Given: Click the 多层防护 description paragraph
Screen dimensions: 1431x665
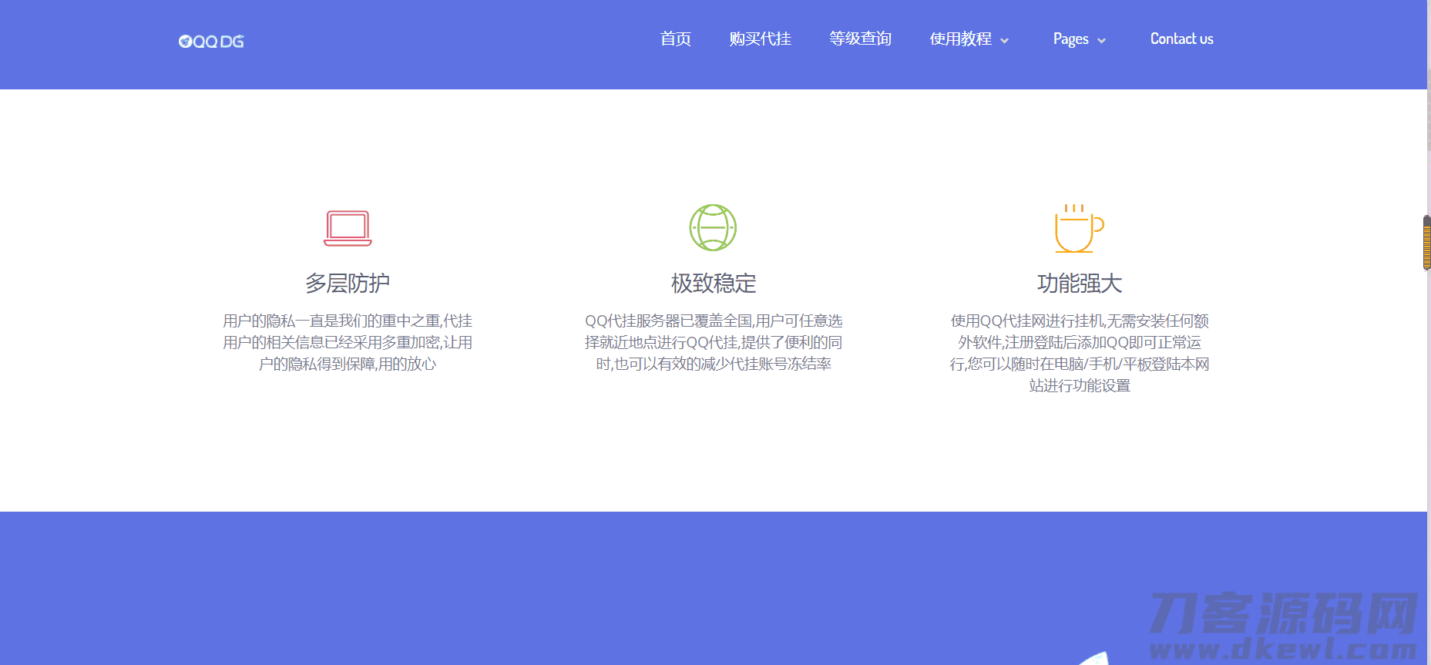Looking at the screenshot, I should coord(348,342).
